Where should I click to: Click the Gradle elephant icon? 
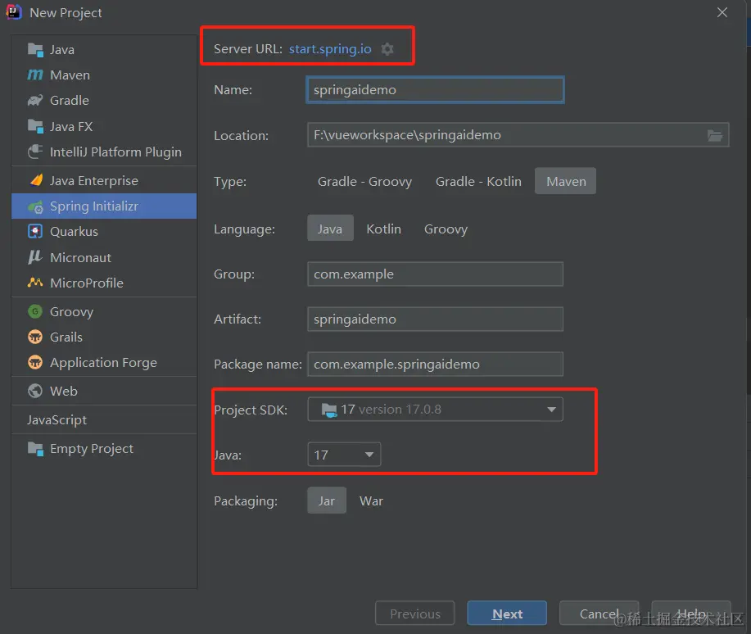[x=35, y=101]
